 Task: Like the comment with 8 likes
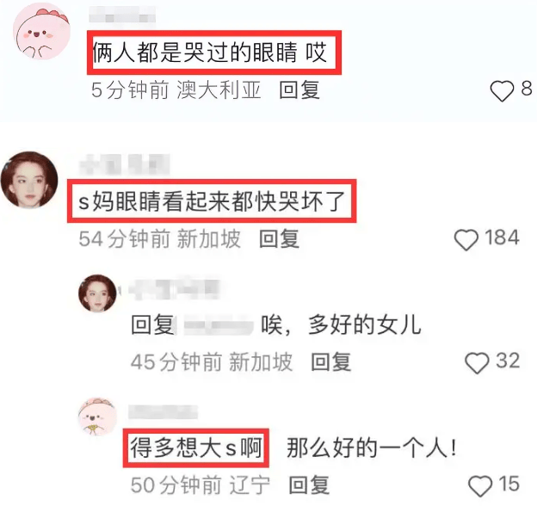[x=502, y=91]
